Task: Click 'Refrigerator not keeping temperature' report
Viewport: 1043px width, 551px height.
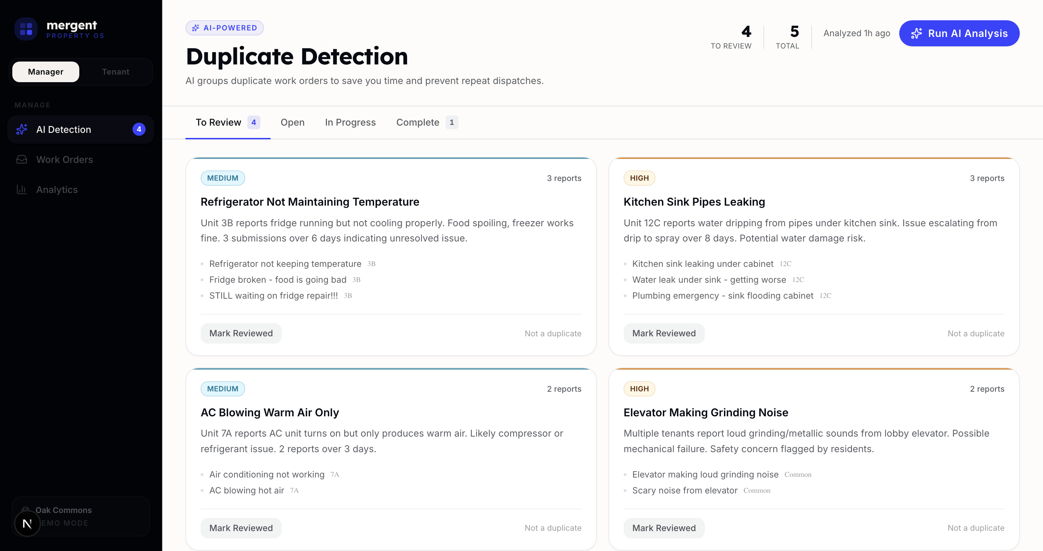Action: 285,264
